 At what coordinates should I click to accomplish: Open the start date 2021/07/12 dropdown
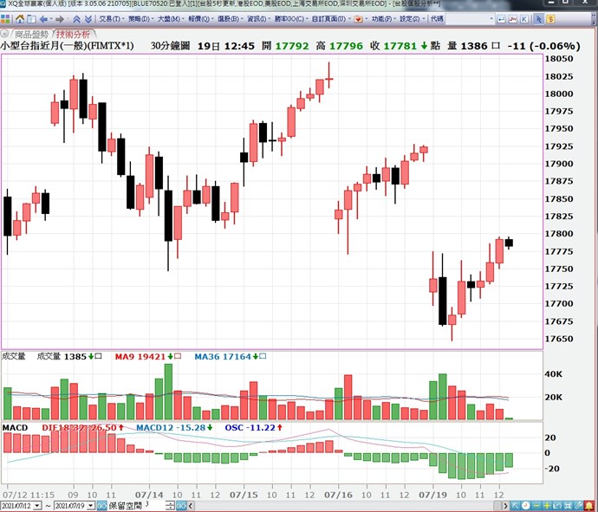[x=37, y=506]
